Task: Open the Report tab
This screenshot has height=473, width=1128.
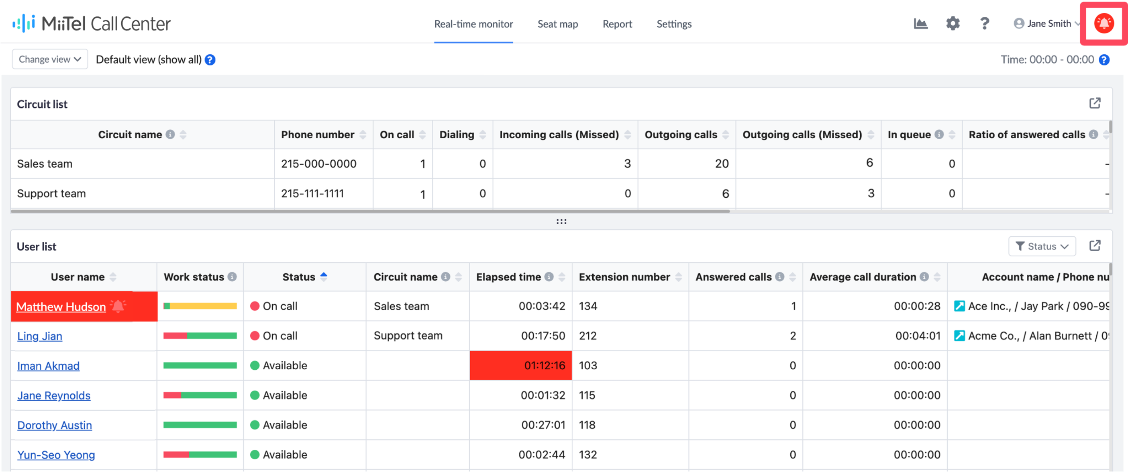Action: 617,24
